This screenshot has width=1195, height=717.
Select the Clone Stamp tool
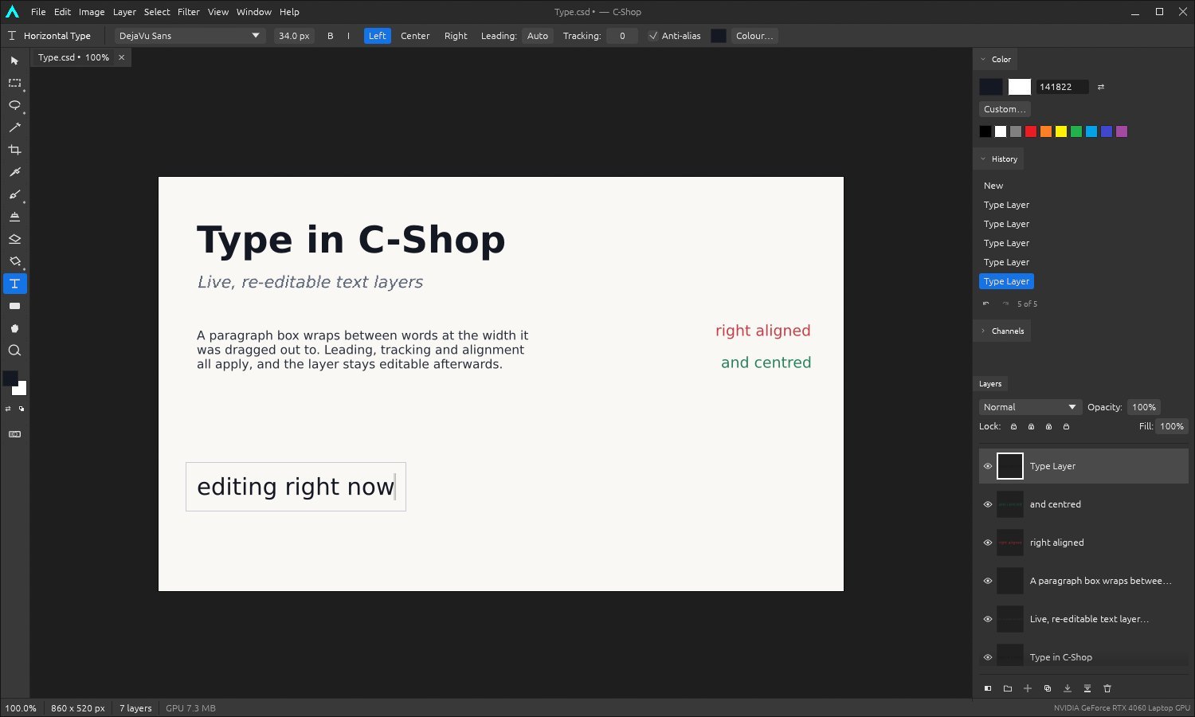(x=14, y=217)
